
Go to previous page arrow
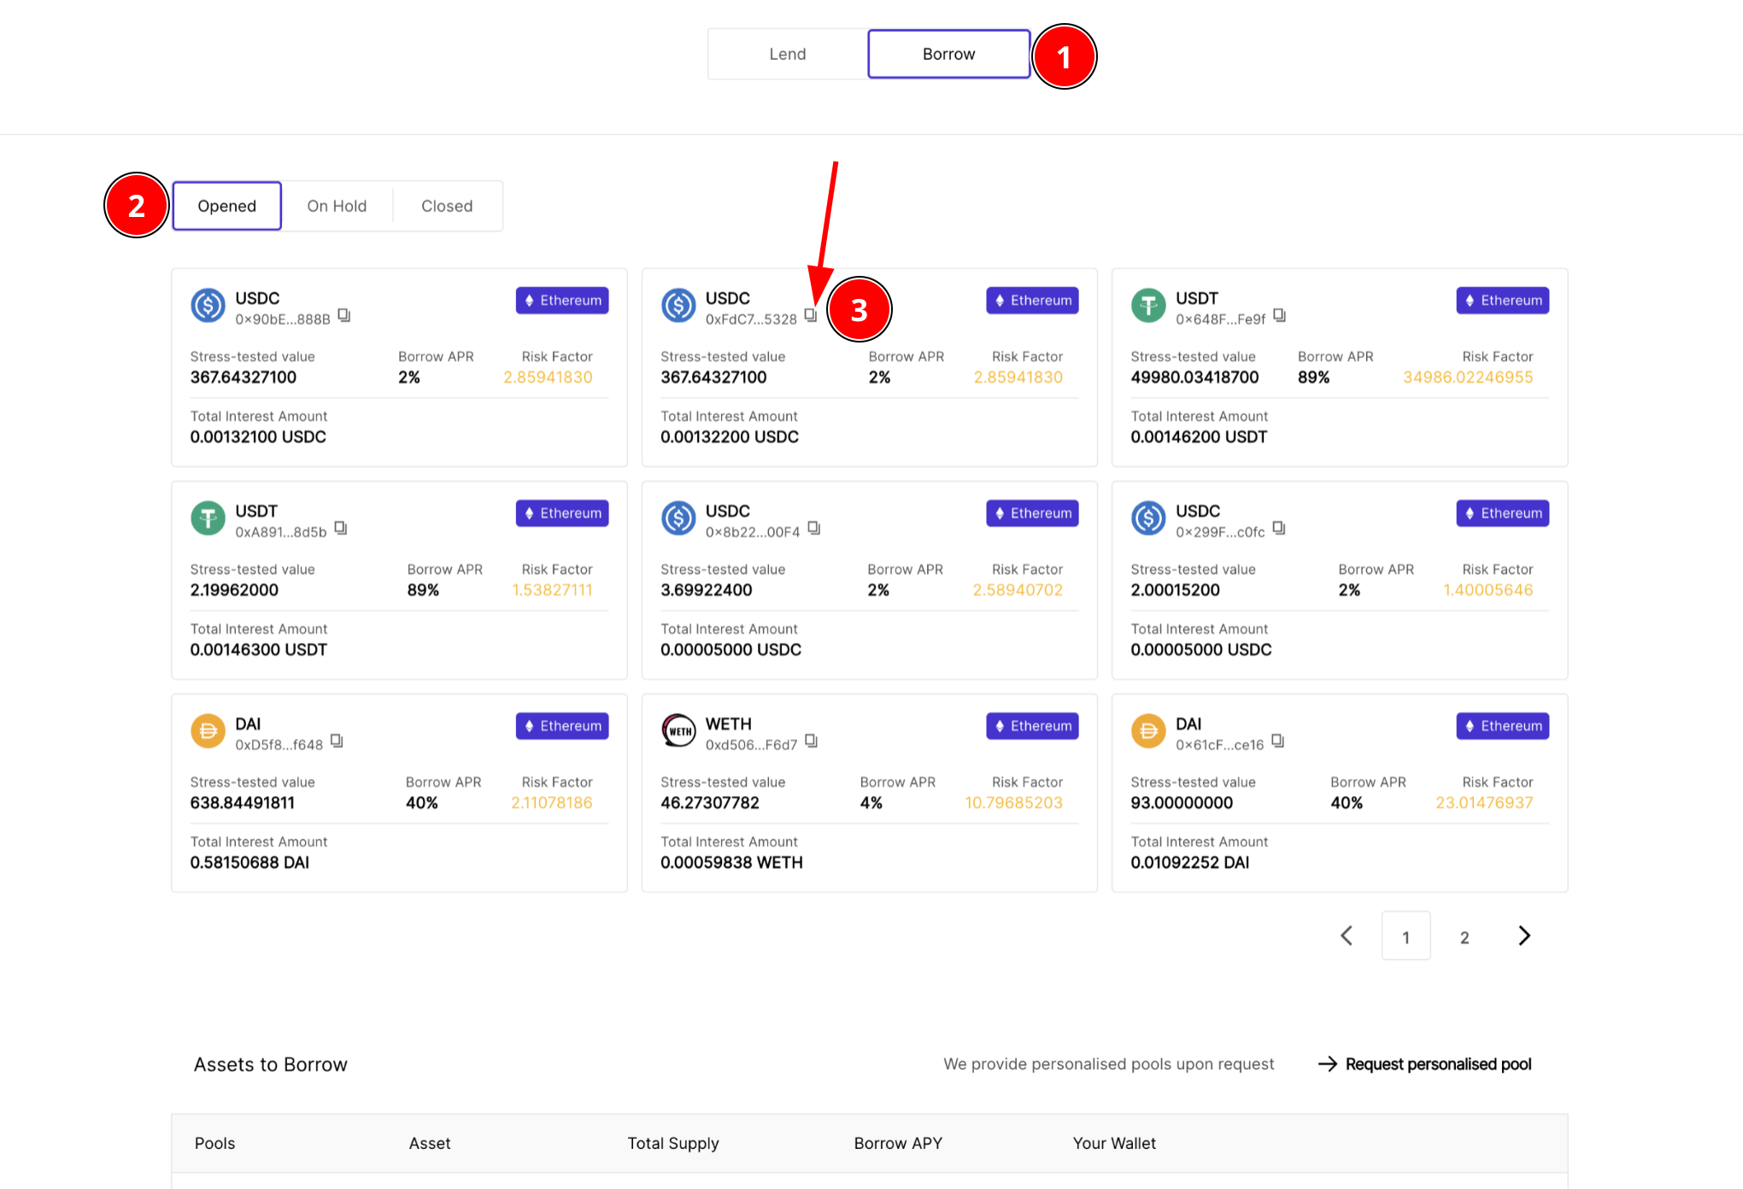pyautogui.click(x=1347, y=936)
